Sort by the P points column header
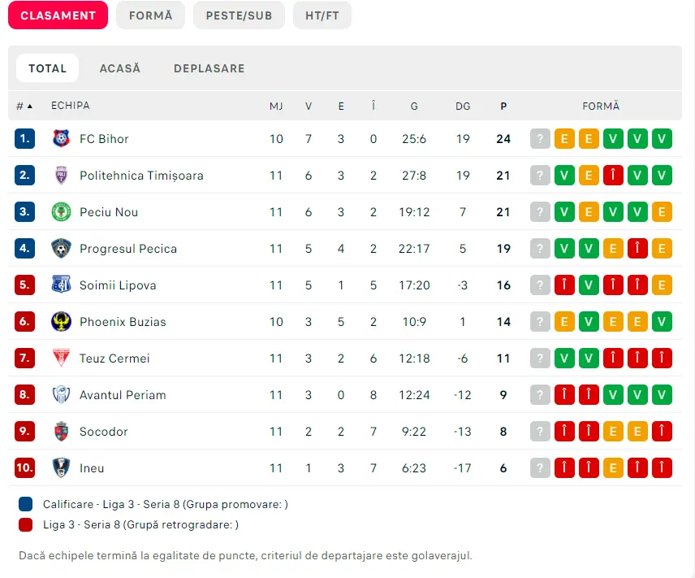The height and width of the screenshot is (578, 695). pos(503,106)
